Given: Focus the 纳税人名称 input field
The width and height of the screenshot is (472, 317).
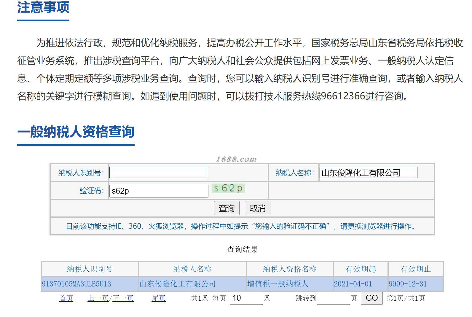Looking at the screenshot, I should [368, 173].
